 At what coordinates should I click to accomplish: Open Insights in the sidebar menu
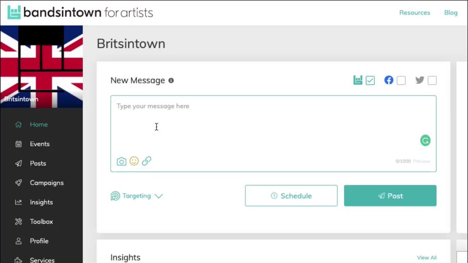41,202
